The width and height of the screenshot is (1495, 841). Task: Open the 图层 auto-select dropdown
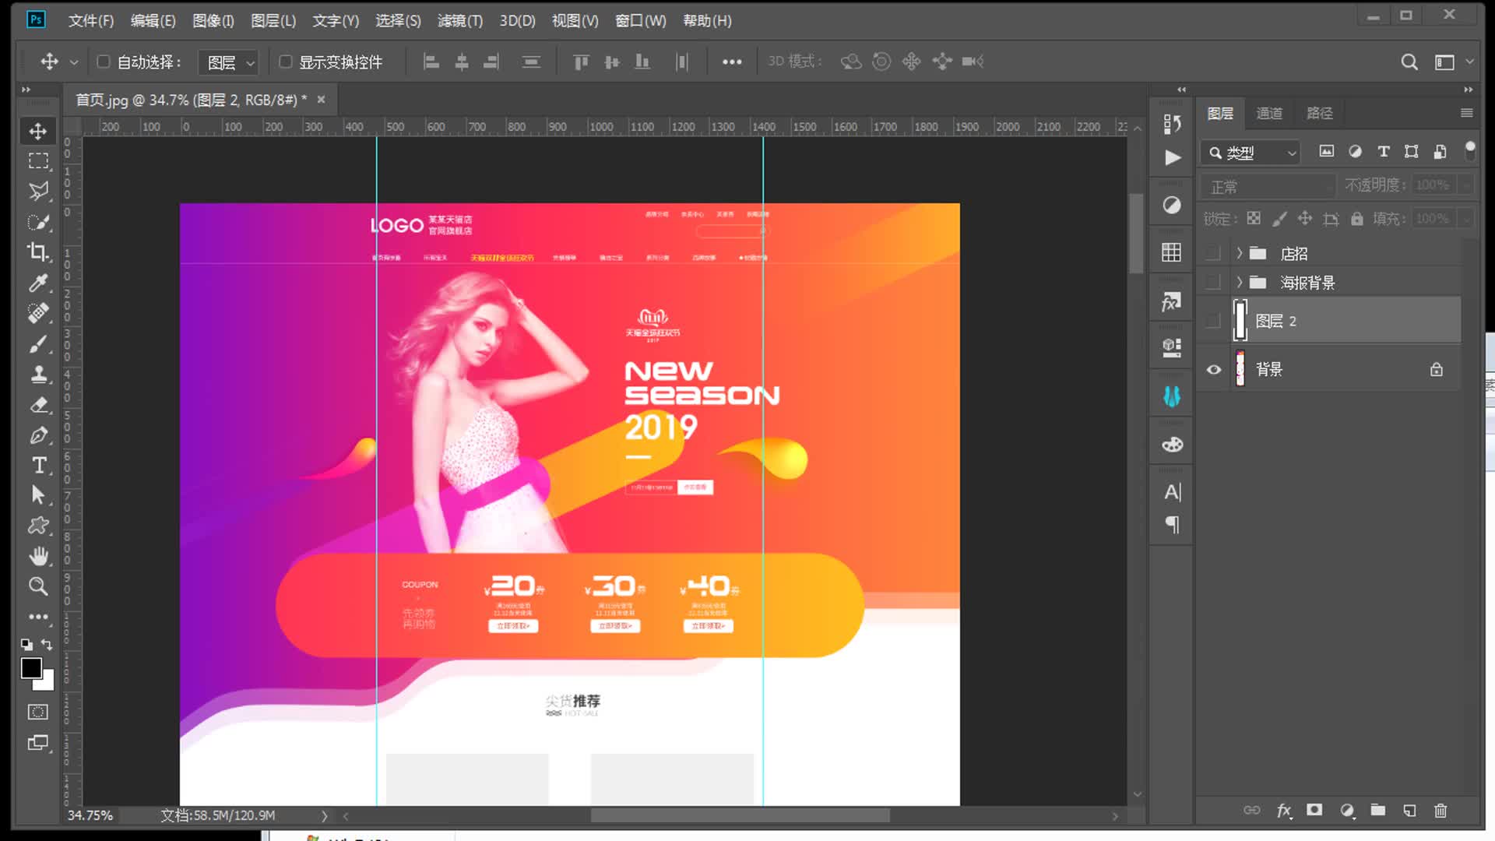pos(228,62)
